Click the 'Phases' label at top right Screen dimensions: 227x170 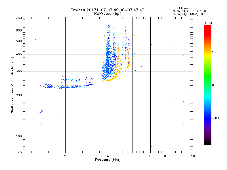coord(184,8)
